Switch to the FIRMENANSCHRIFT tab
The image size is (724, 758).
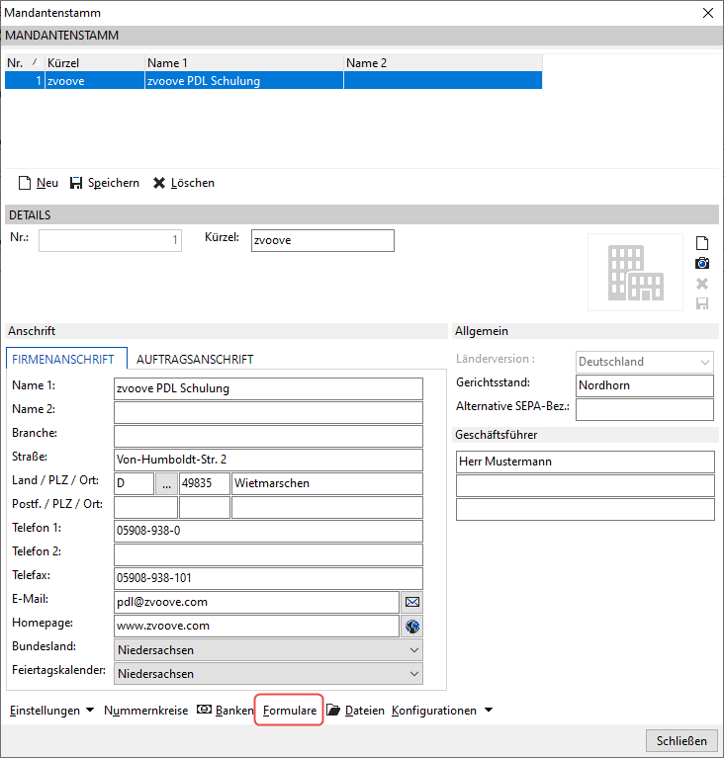coord(67,359)
